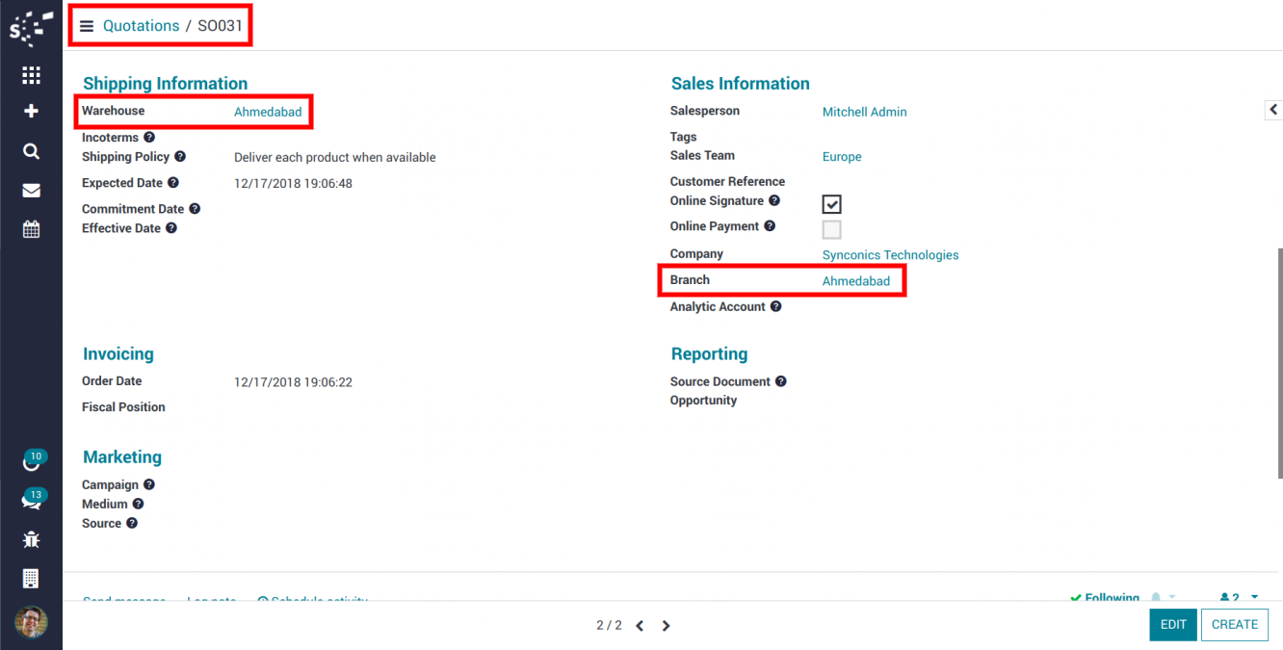Viewport: 1283px width, 650px height.
Task: Open the Mitchell Admin salesperson link
Action: coord(864,112)
